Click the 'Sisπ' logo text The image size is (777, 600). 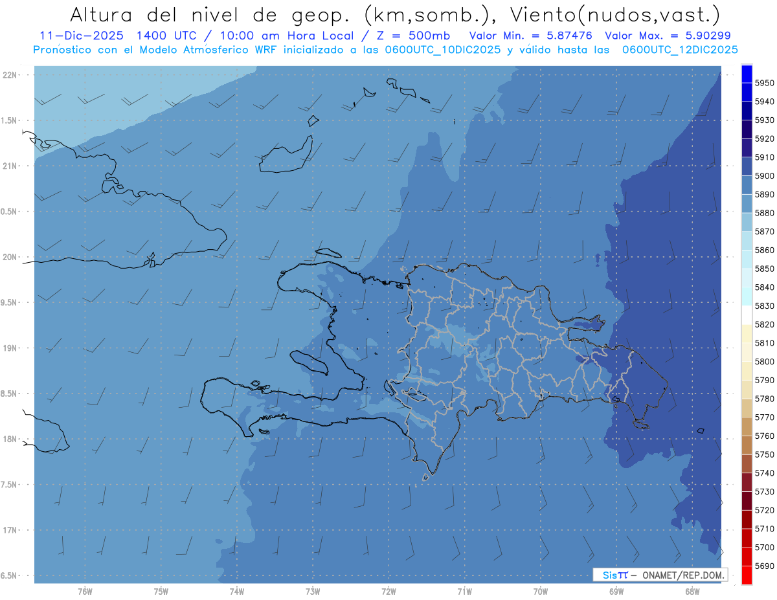tap(615, 575)
